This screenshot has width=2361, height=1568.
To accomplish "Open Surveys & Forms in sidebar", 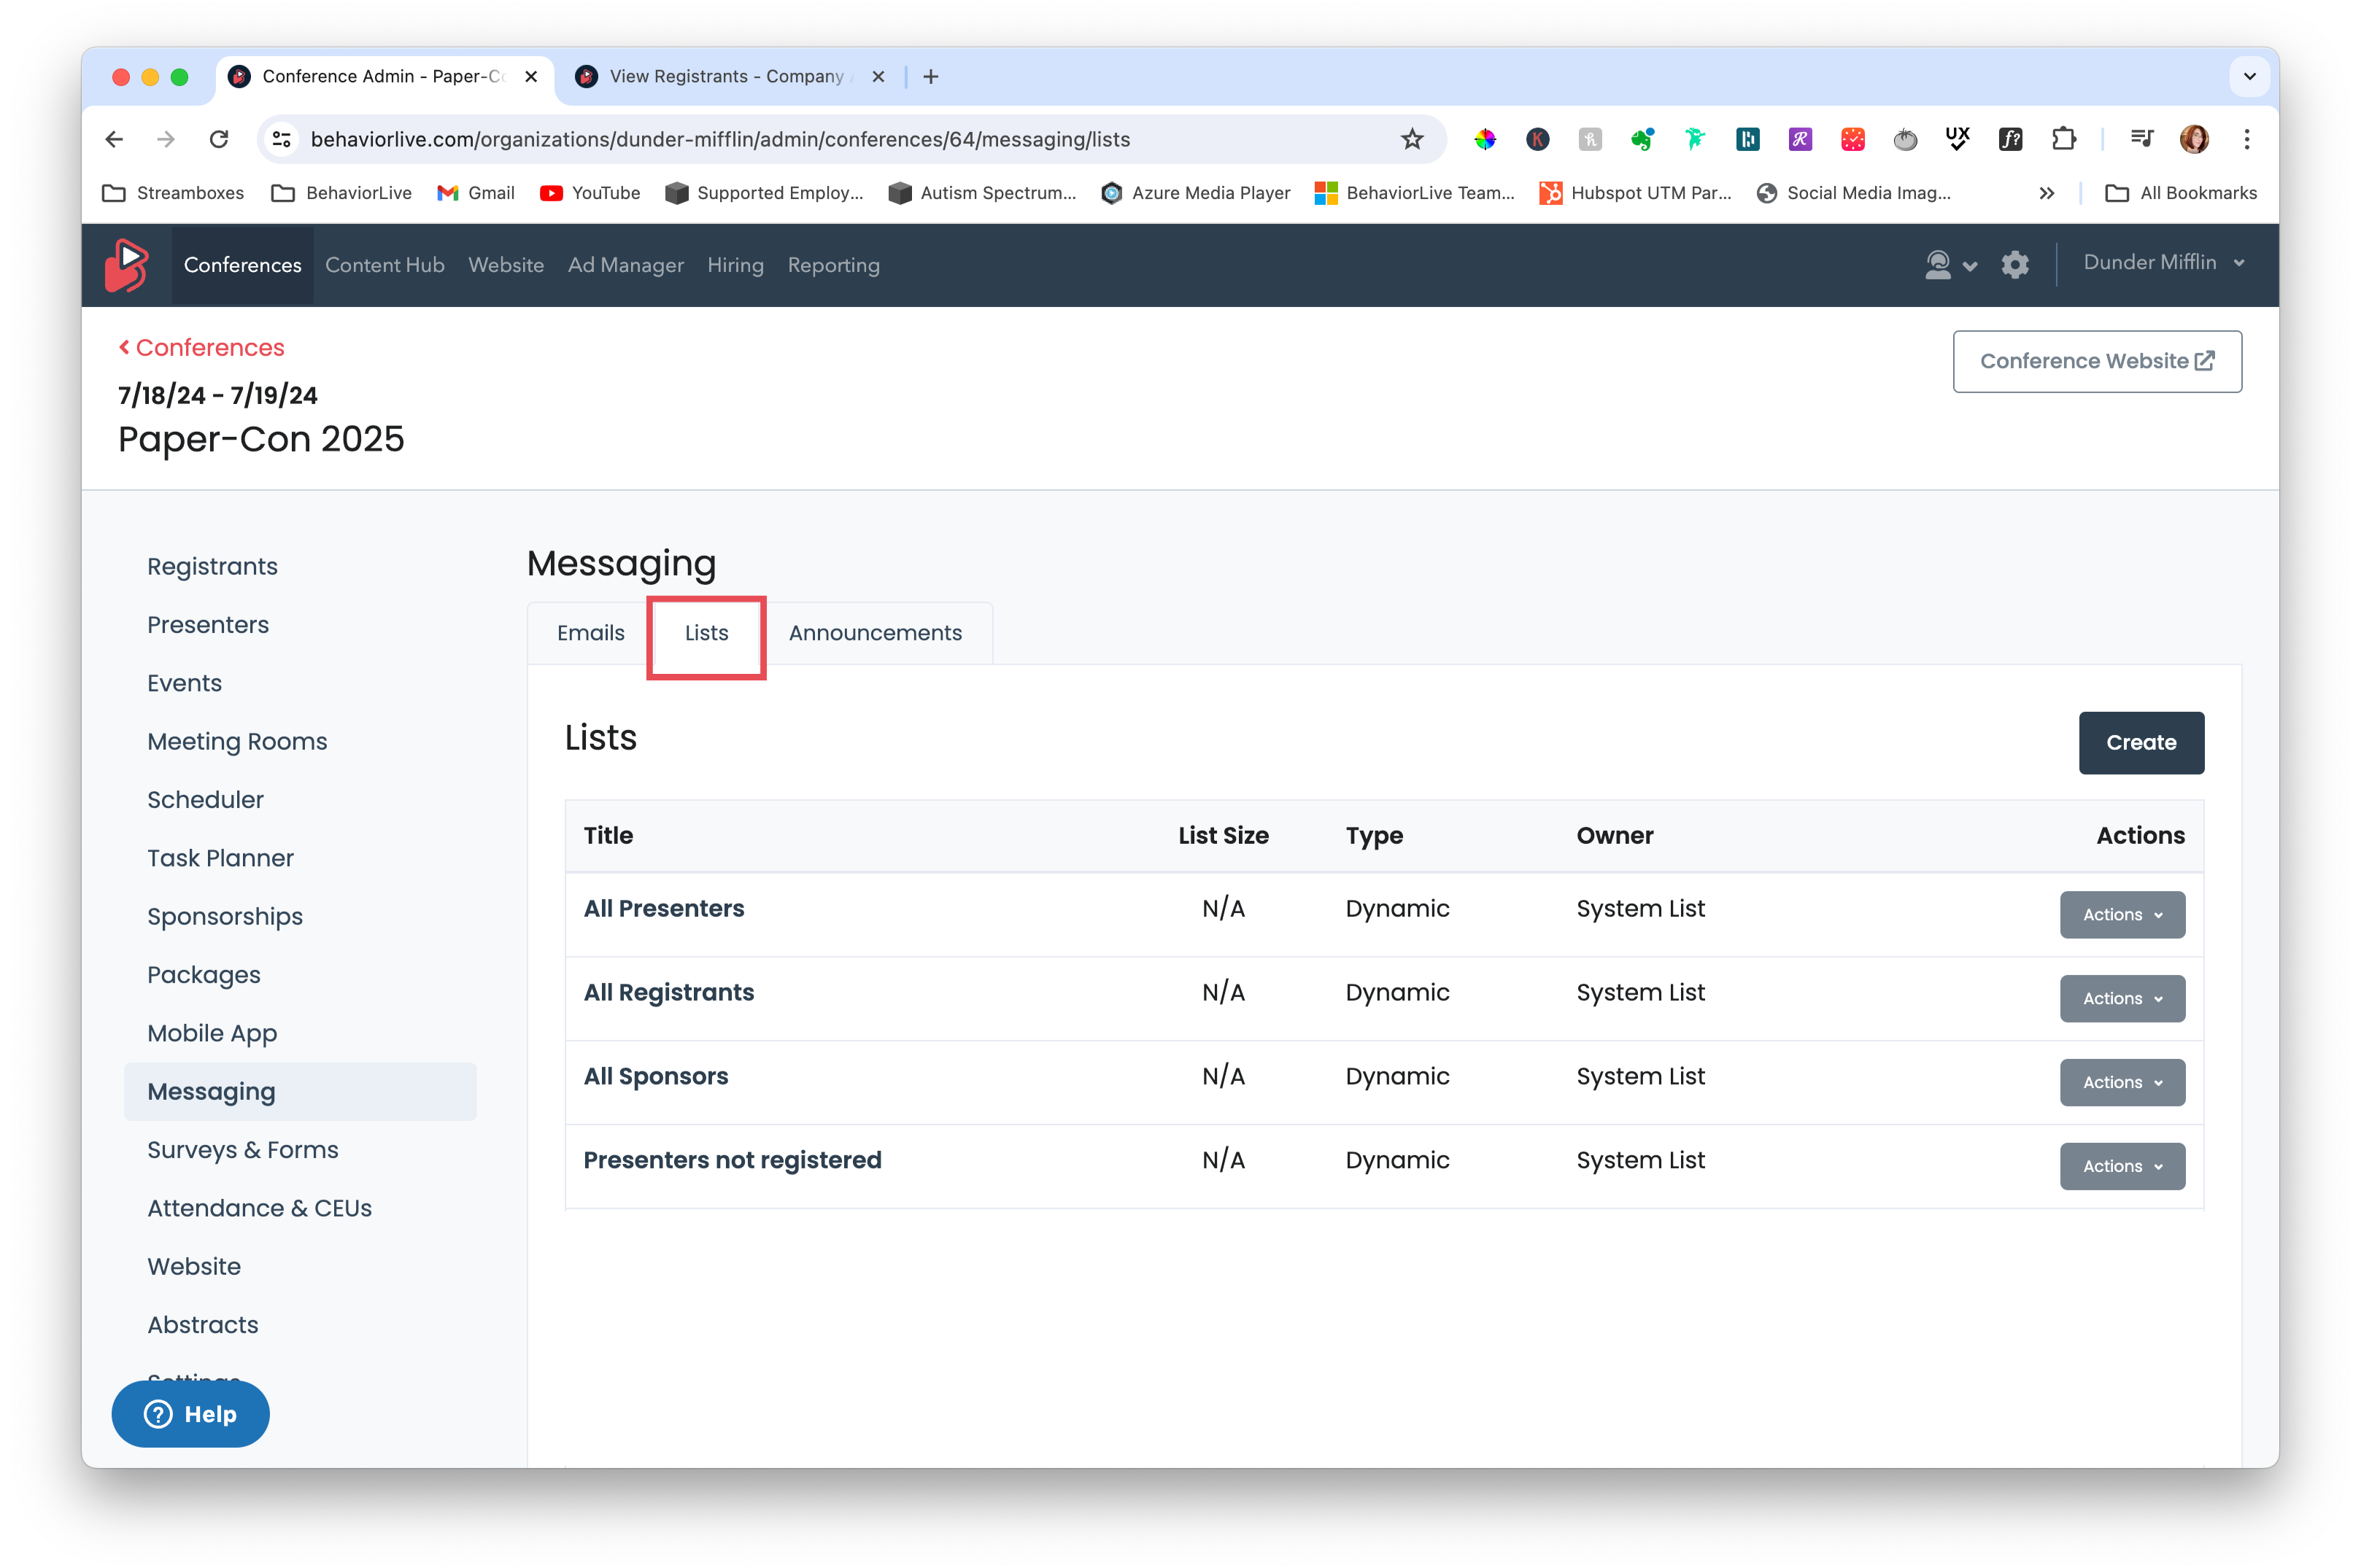I will coord(242,1150).
